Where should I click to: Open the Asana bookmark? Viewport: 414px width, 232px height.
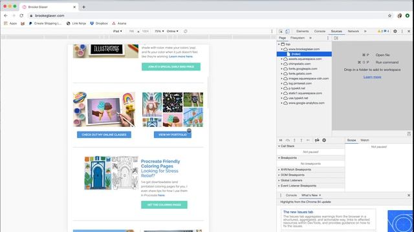point(119,23)
